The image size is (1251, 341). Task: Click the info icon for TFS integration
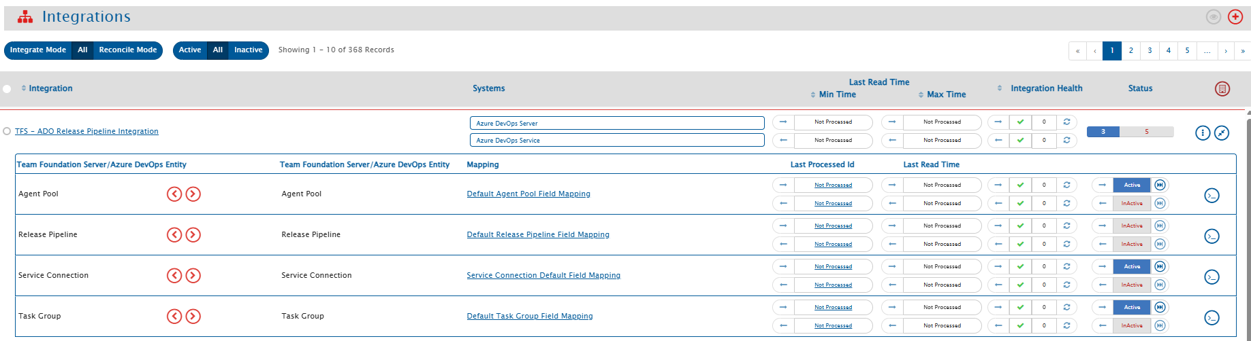pyautogui.click(x=1203, y=132)
